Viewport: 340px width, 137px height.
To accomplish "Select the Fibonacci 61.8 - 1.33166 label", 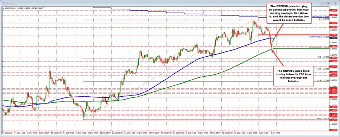I will pyautogui.click(x=323, y=80).
